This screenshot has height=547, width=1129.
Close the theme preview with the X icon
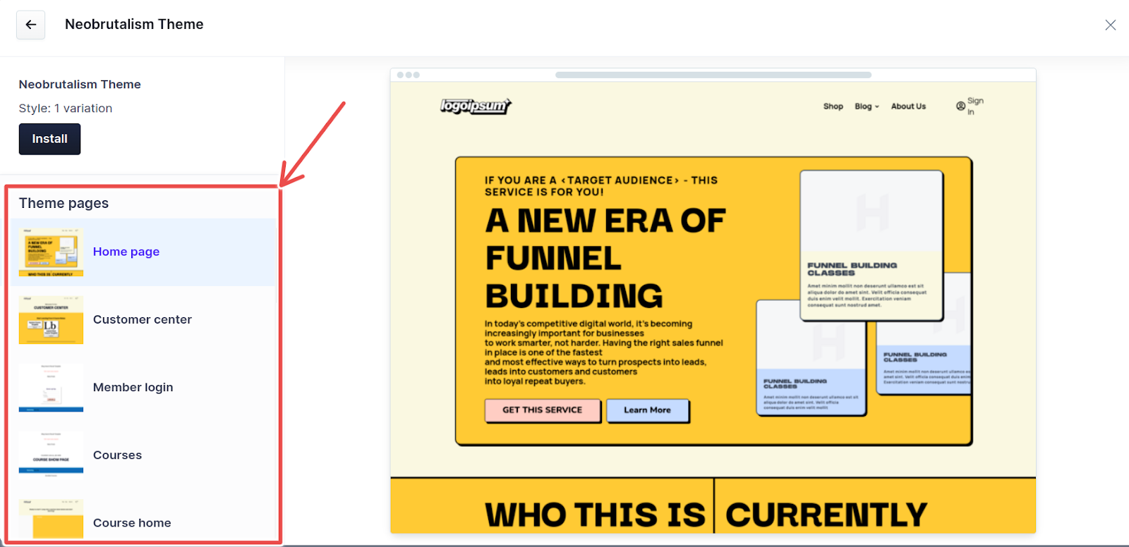coord(1110,25)
